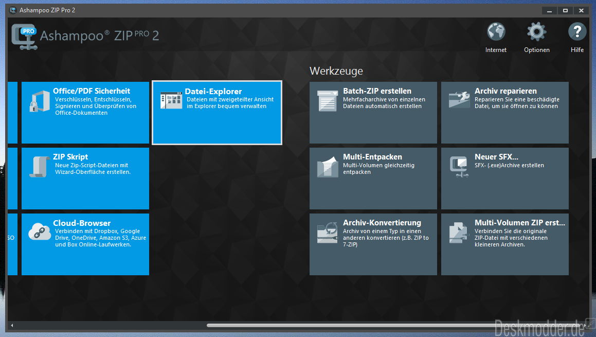Click text 'SFX- (.exe)Archive erstellen'
The width and height of the screenshot is (596, 337).
[x=509, y=165]
